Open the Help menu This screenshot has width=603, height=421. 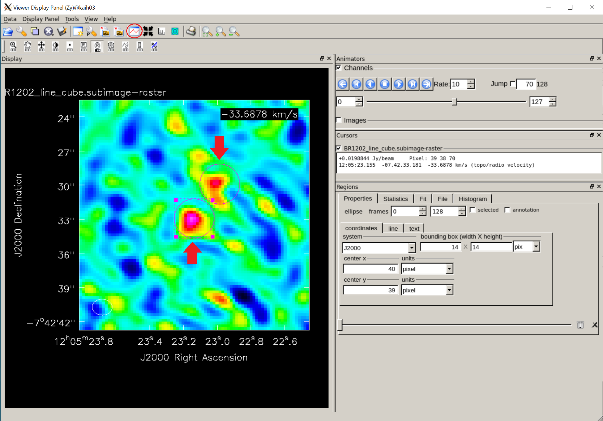(110, 19)
